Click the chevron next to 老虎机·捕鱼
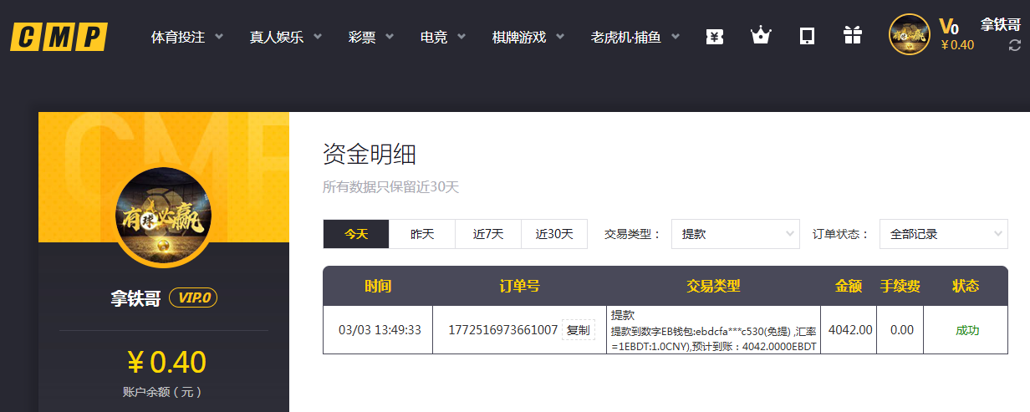This screenshot has height=412, width=1030. (676, 37)
